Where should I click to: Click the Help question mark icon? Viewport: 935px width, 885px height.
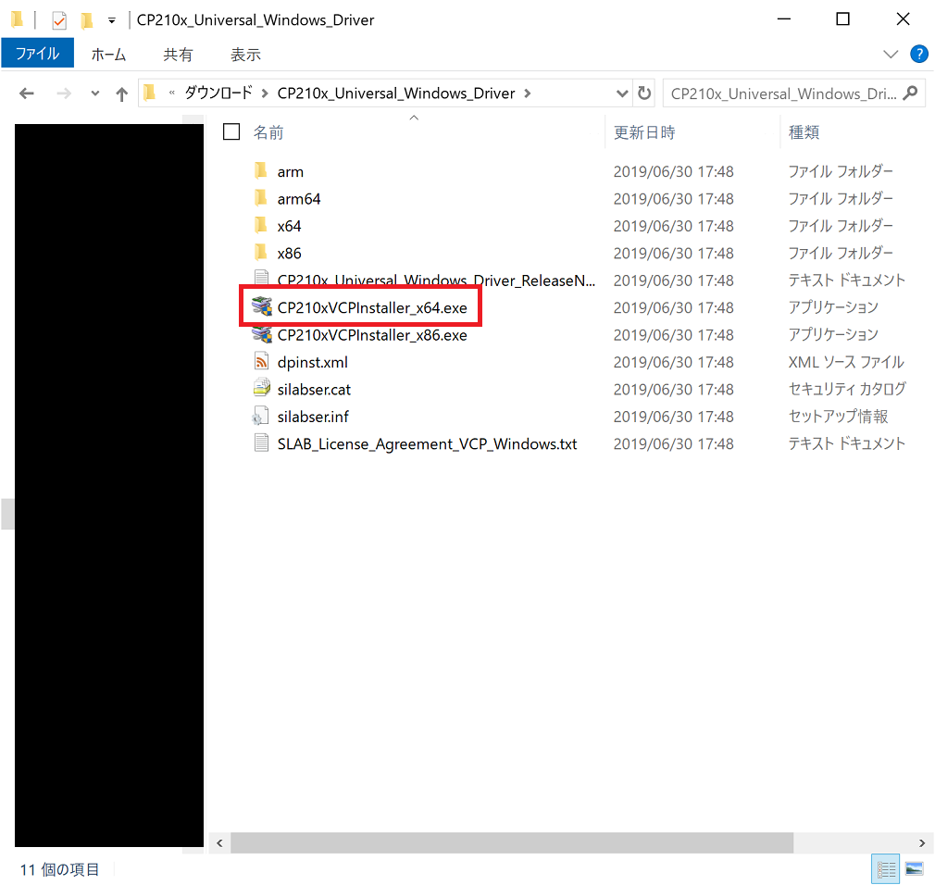pos(918,55)
